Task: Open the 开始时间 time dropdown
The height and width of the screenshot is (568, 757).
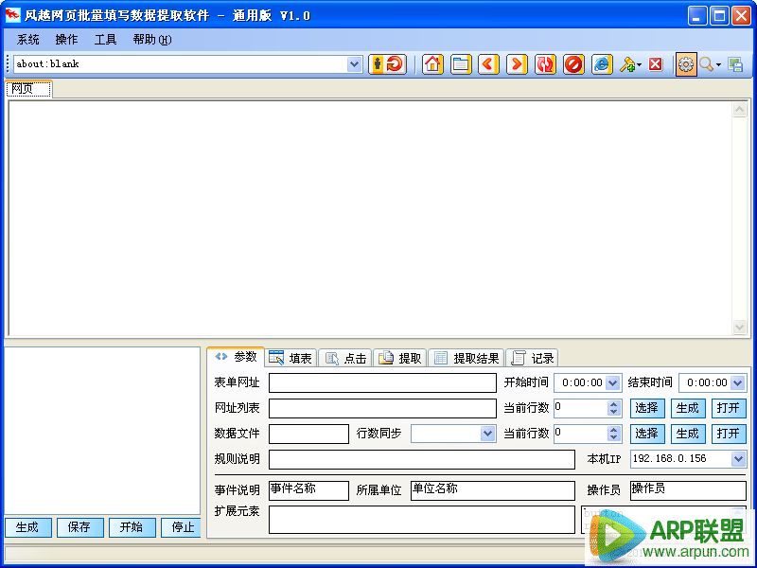Action: point(612,383)
